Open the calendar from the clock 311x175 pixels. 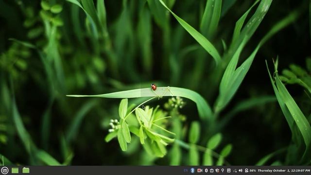pos(284,171)
